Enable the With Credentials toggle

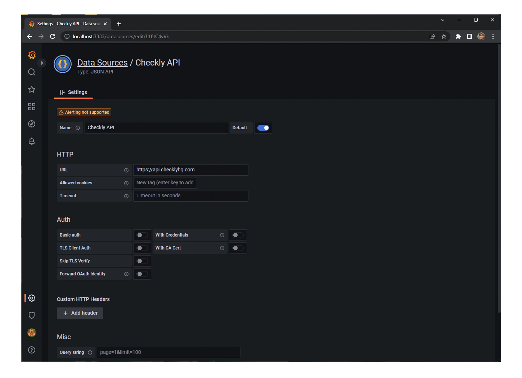(238, 235)
